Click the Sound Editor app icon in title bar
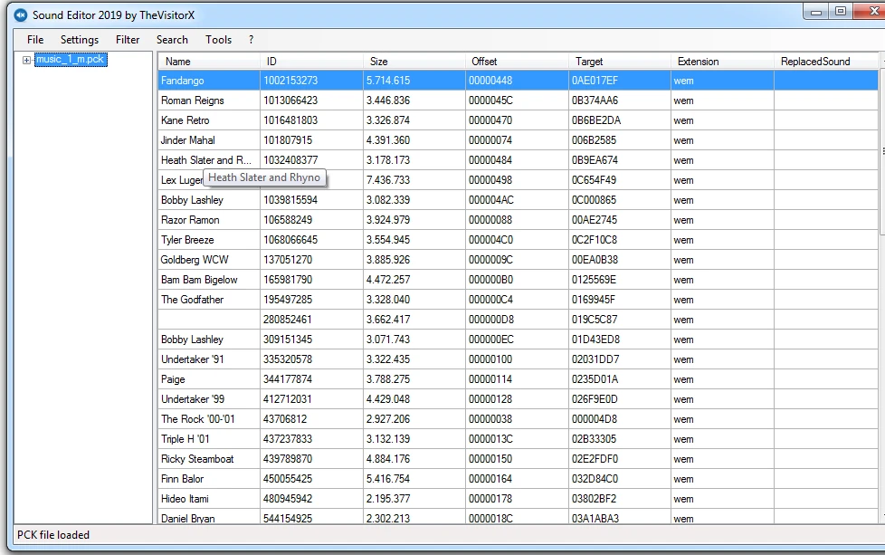 coord(20,14)
